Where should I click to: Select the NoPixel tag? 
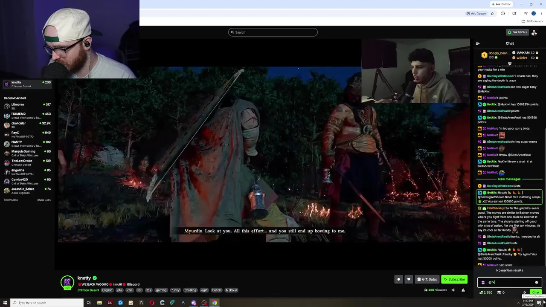pos(231,290)
